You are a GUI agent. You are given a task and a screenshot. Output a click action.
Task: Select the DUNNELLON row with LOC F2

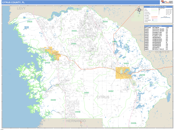tap(158, 34)
